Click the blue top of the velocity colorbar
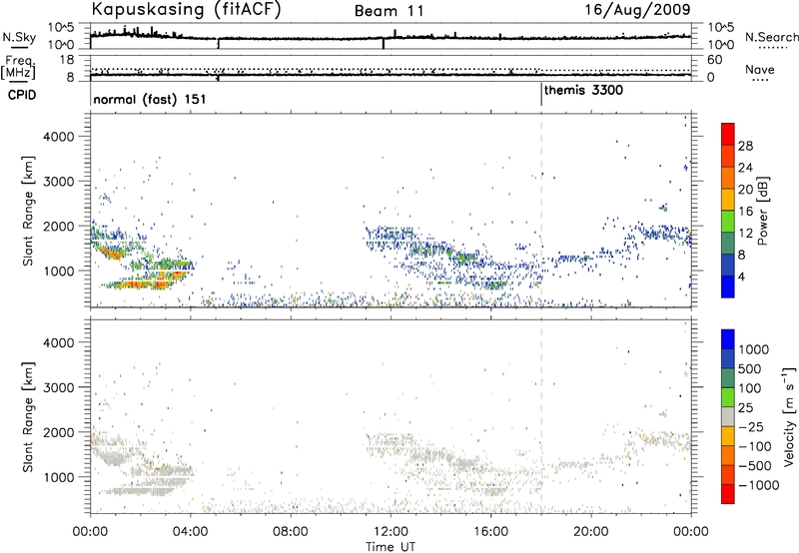 [728, 338]
